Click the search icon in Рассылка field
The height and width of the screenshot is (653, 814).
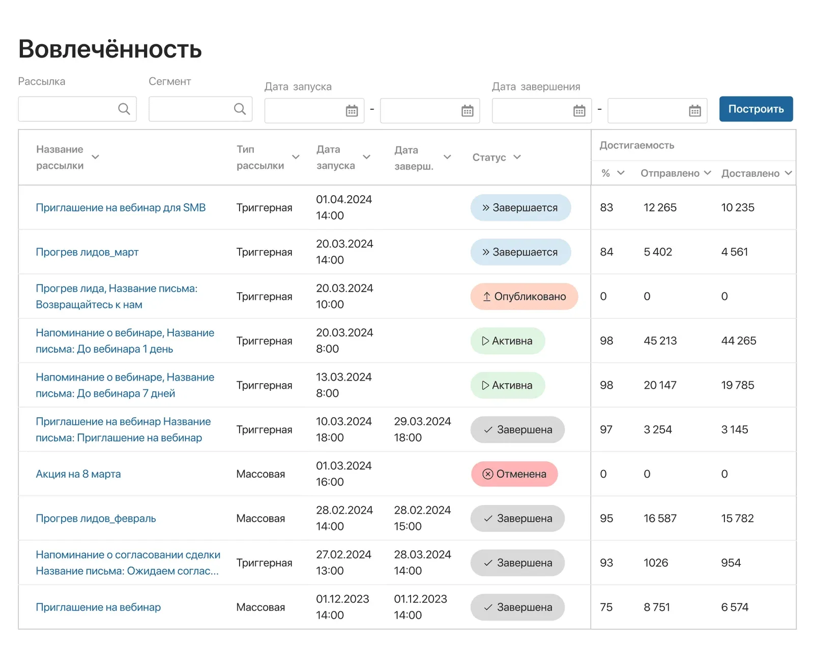[x=124, y=109]
